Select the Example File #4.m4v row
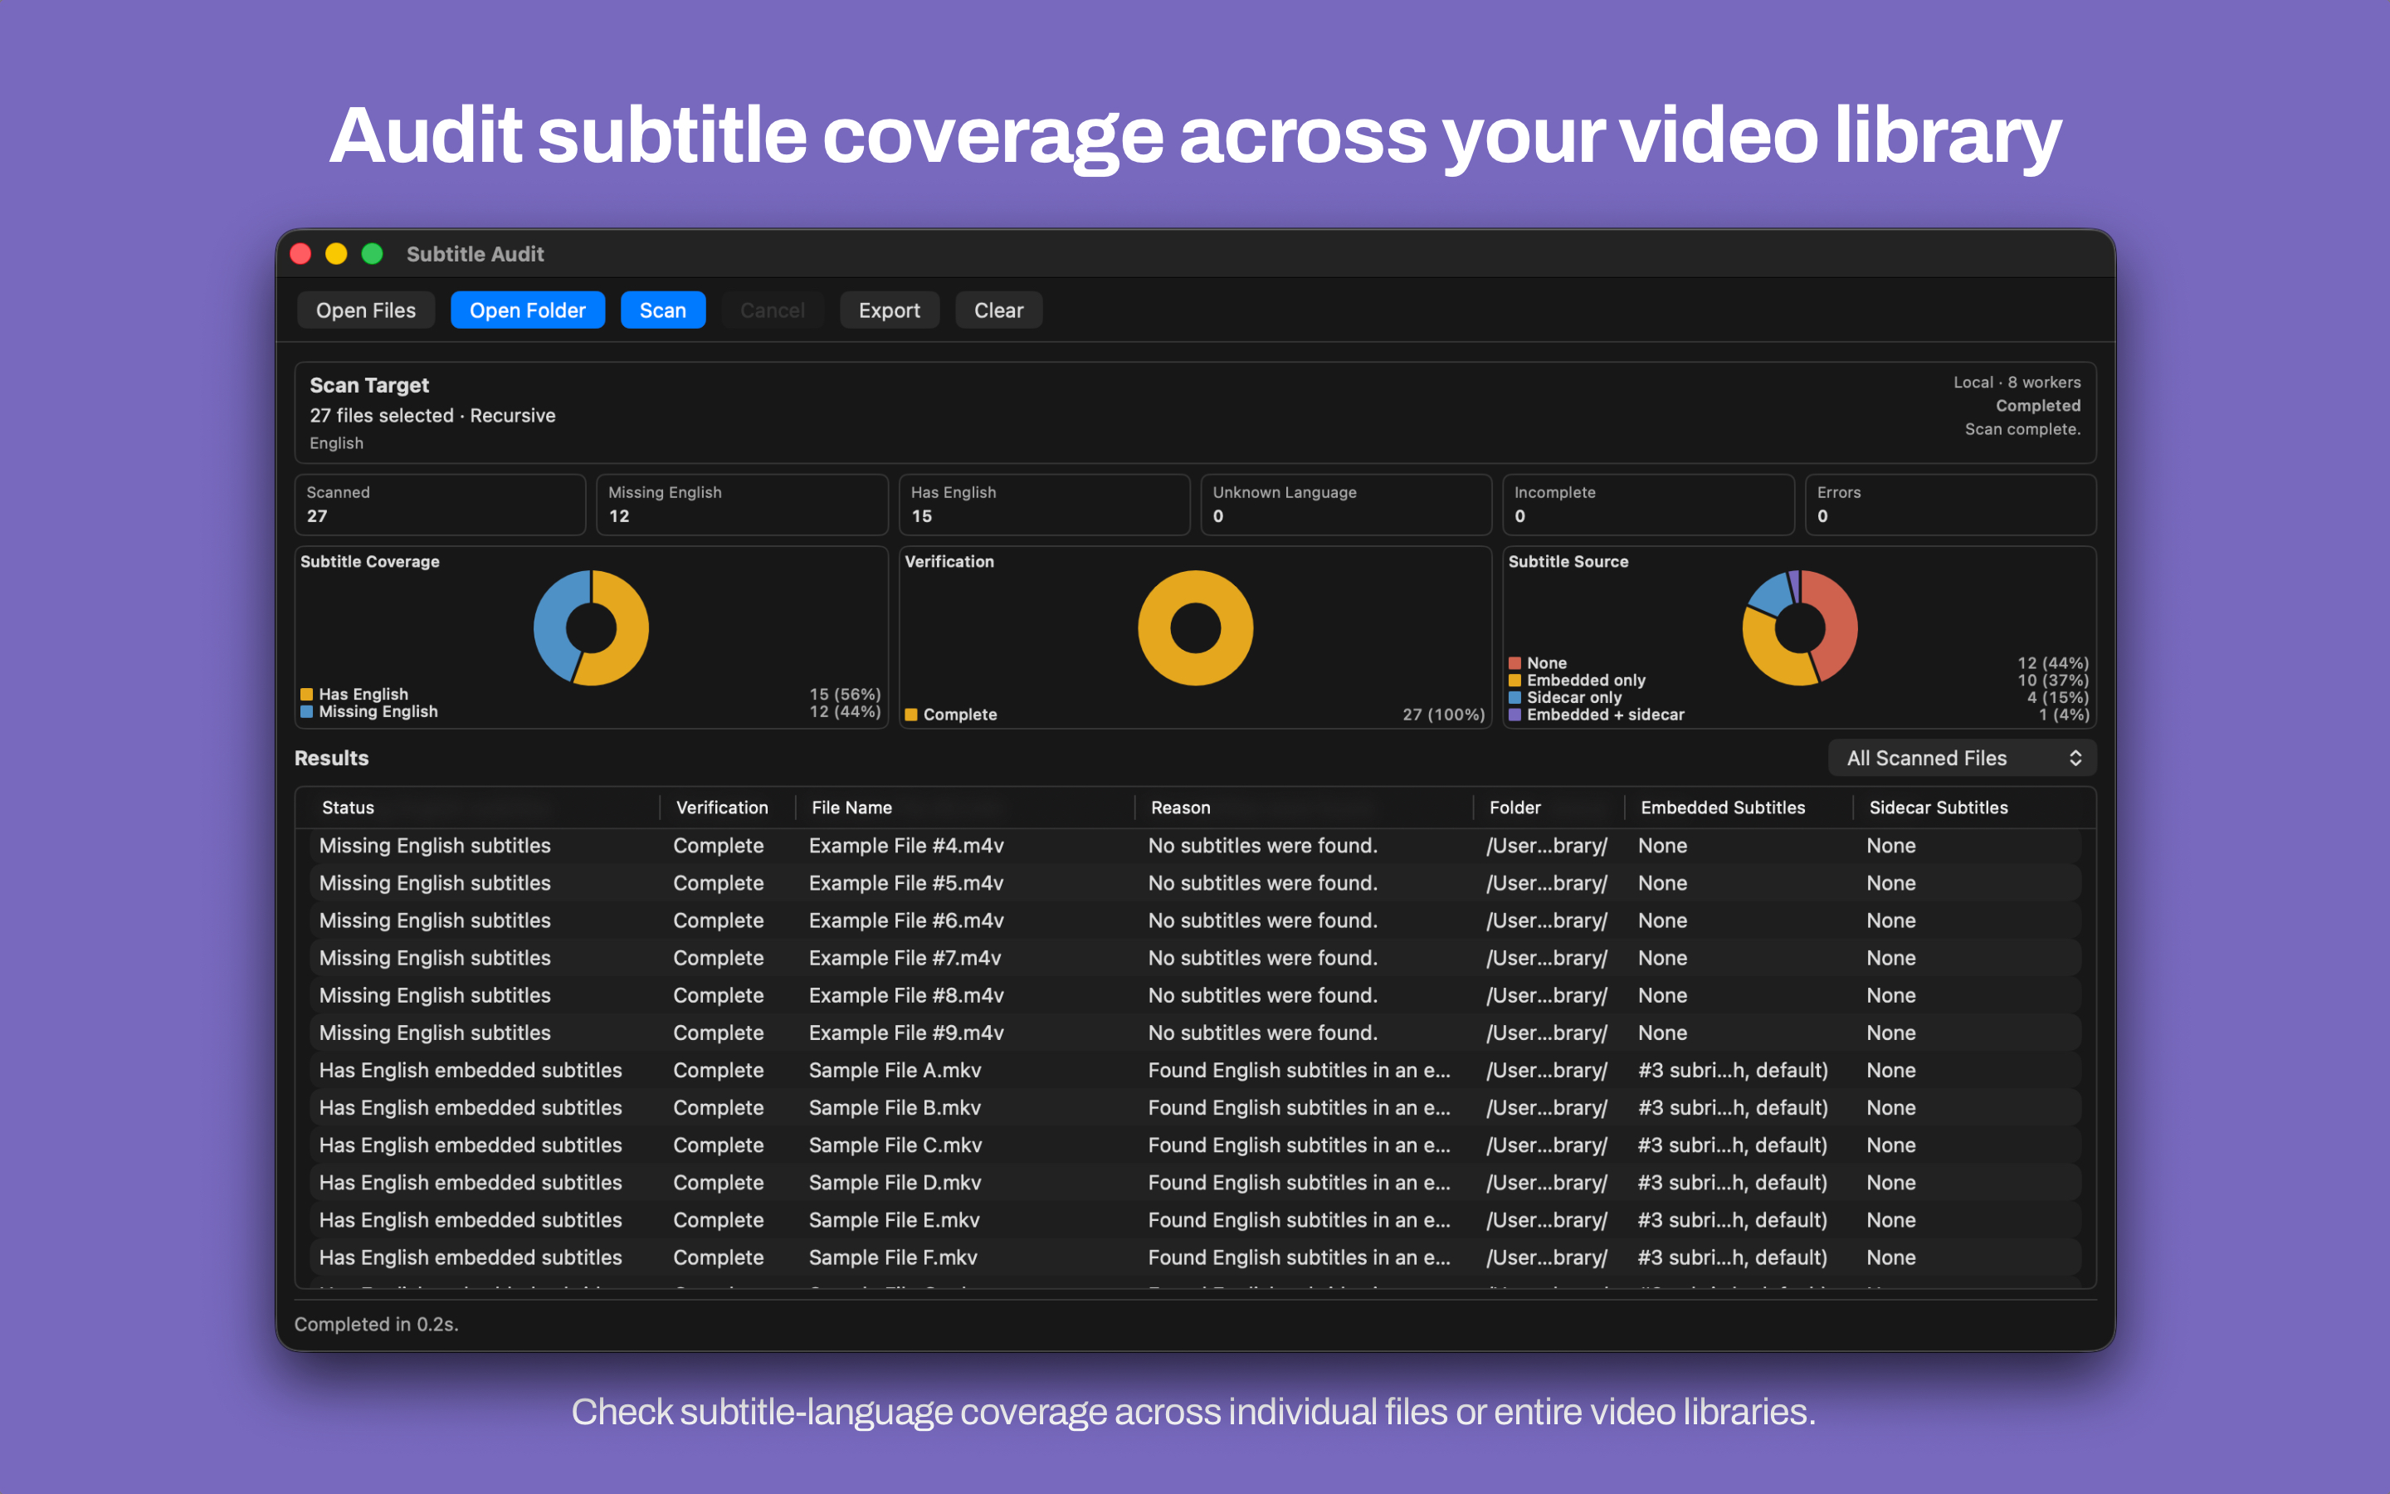The width and height of the screenshot is (2390, 1494). pos(1195,846)
